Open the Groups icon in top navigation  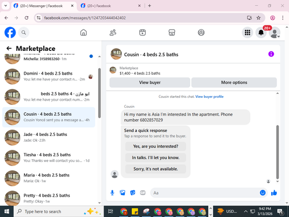click(x=201, y=32)
